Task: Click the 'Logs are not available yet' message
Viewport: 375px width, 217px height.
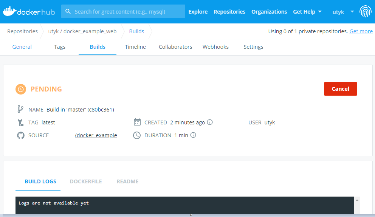Action: pyautogui.click(x=54, y=203)
